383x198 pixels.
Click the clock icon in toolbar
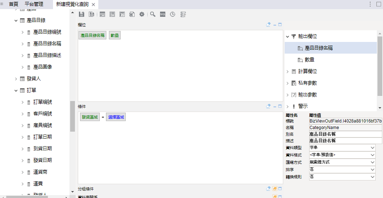pos(172,14)
